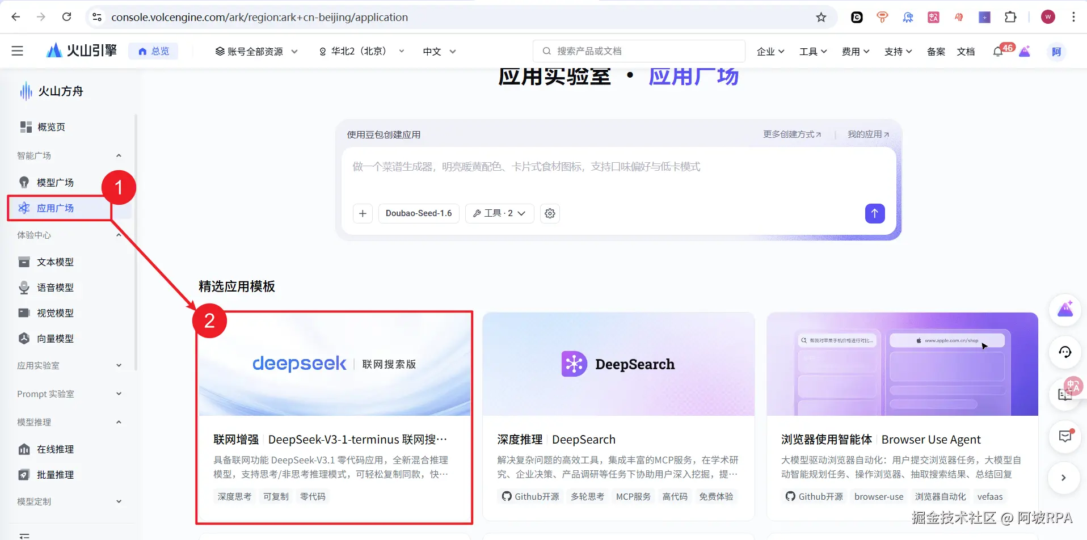
Task: Collapse the 模型推理 section
Action: click(x=119, y=422)
